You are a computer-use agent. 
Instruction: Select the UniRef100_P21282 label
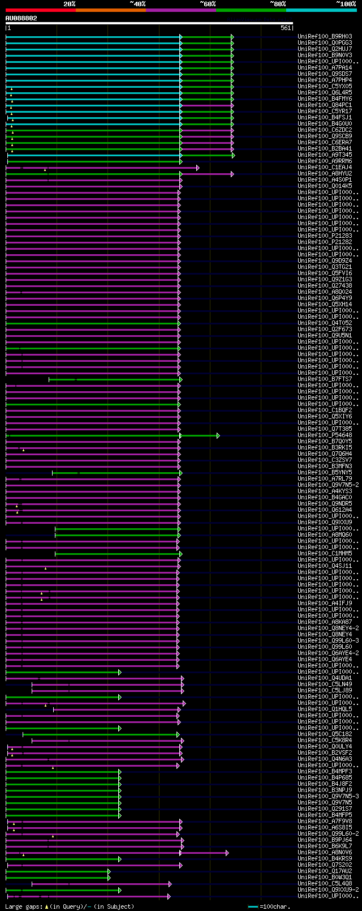coord(325,242)
